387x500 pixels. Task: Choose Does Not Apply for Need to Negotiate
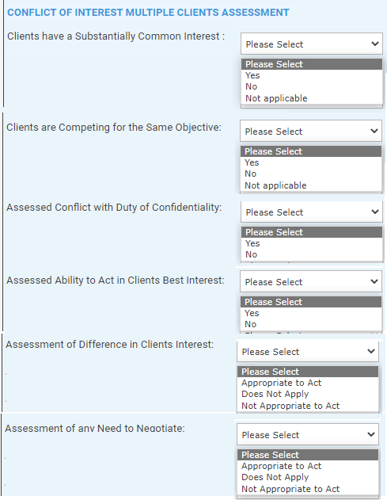[x=308, y=477]
